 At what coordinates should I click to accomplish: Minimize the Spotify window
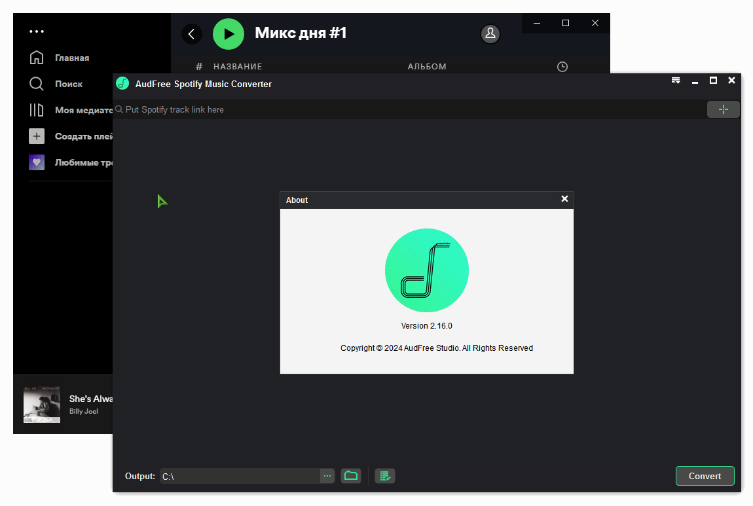click(x=537, y=23)
